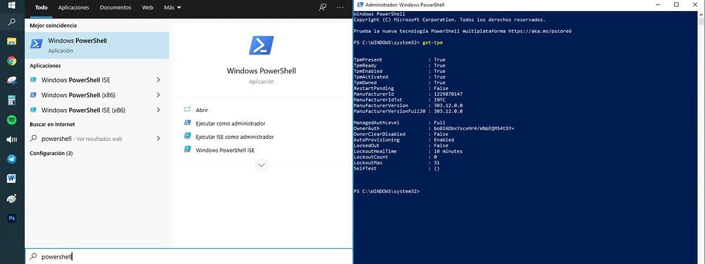Click the Windows PowerShell ISE app icon
The height and width of the screenshot is (264, 705).
[34, 80]
